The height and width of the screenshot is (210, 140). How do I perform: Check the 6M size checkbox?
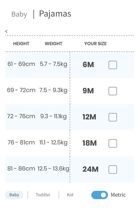click(113, 65)
